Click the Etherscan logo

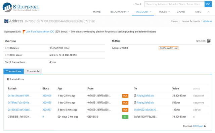(21, 7)
